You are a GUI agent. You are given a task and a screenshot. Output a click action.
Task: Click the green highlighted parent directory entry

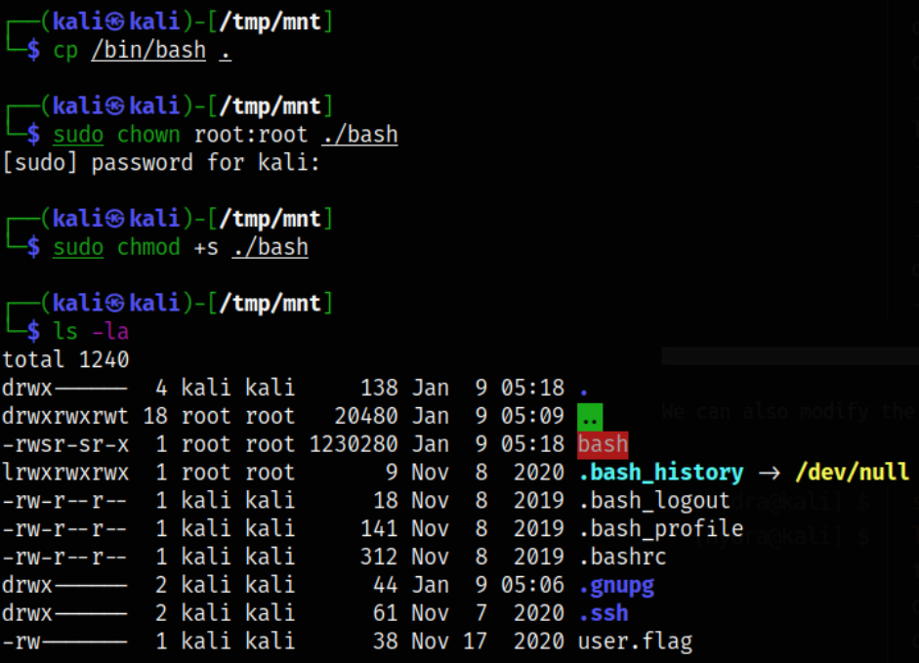[590, 417]
